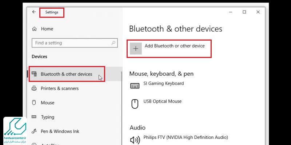
Task: Maximize the Settings window
Action: tap(244, 12)
